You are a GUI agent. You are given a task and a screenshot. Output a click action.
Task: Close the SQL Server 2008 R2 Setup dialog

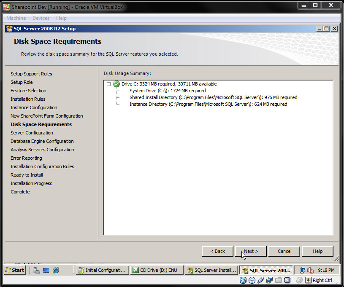(x=334, y=29)
